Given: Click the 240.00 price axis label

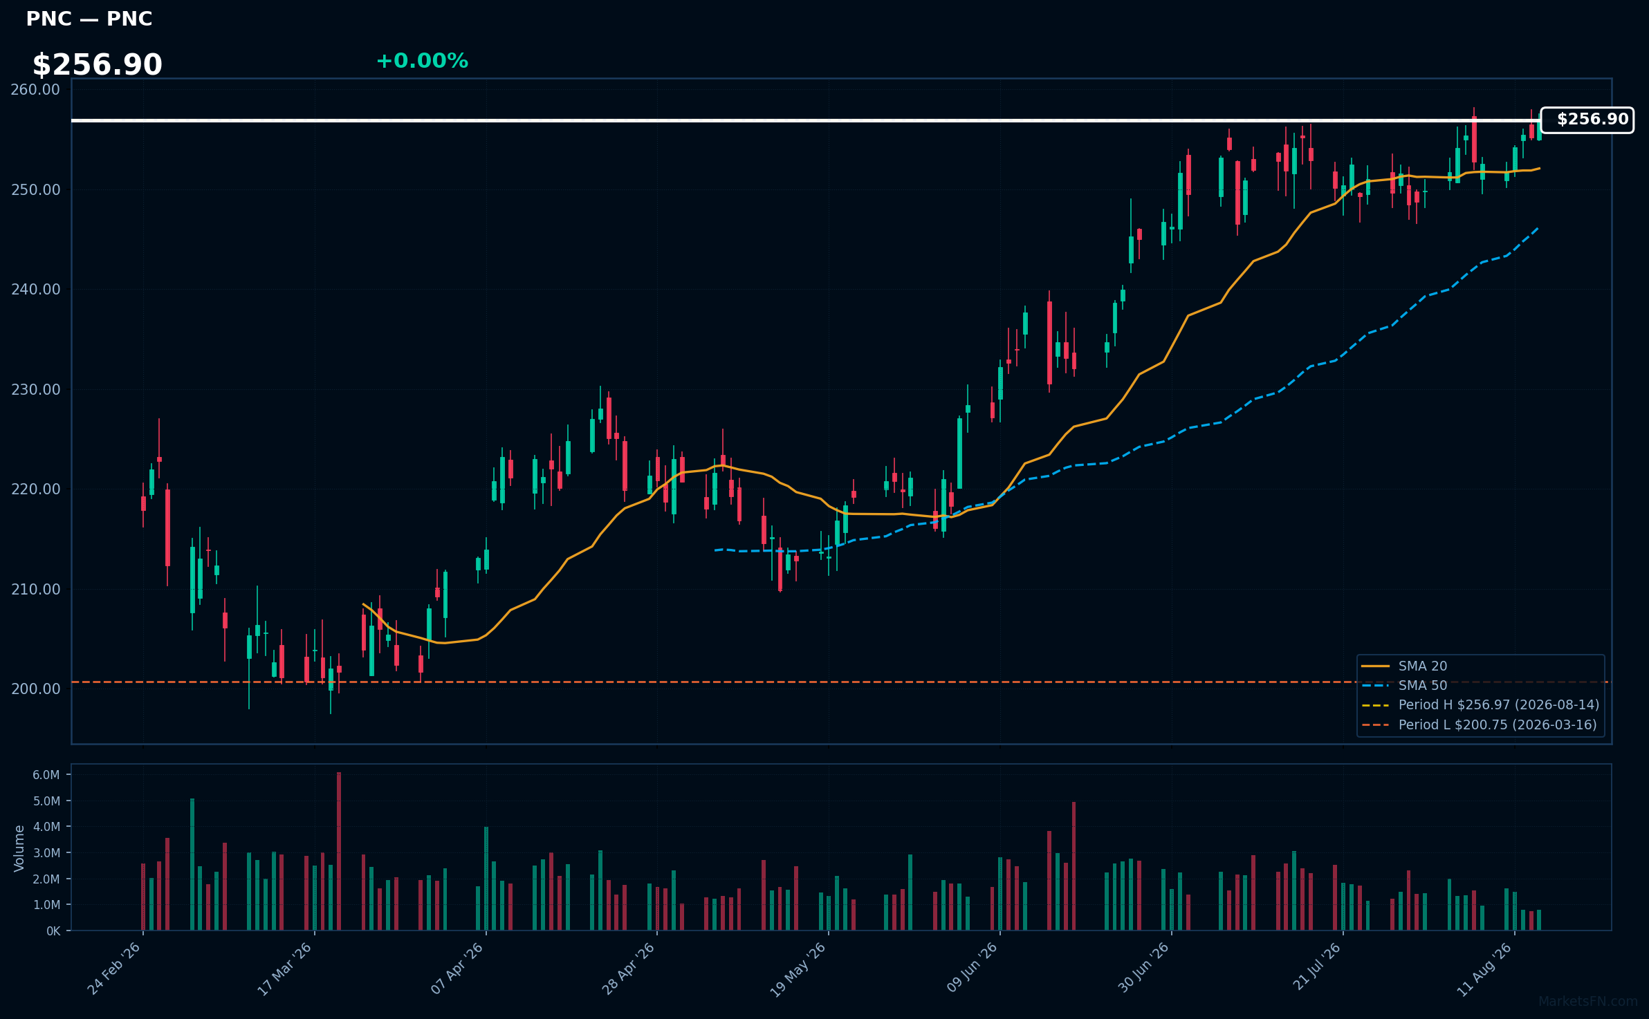Looking at the screenshot, I should point(36,290).
